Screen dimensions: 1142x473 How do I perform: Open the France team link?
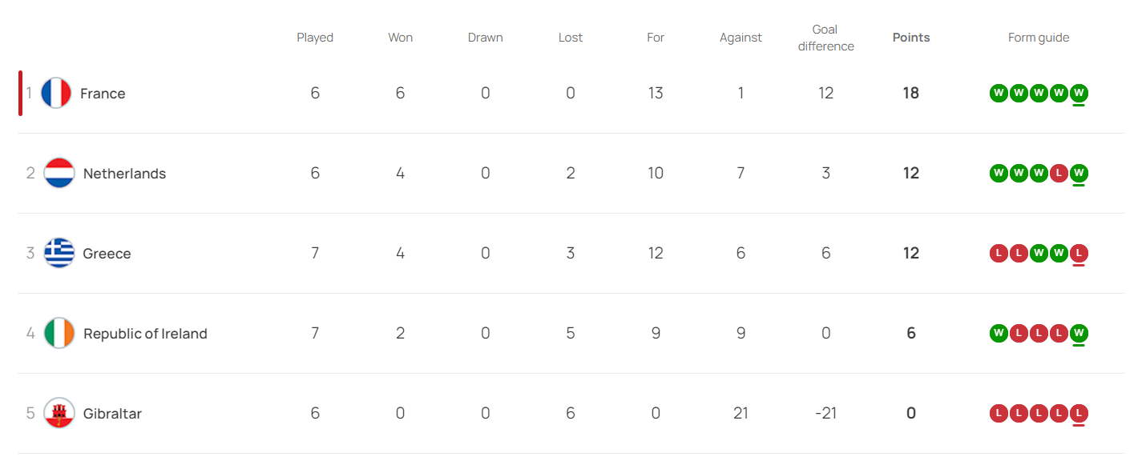(103, 94)
